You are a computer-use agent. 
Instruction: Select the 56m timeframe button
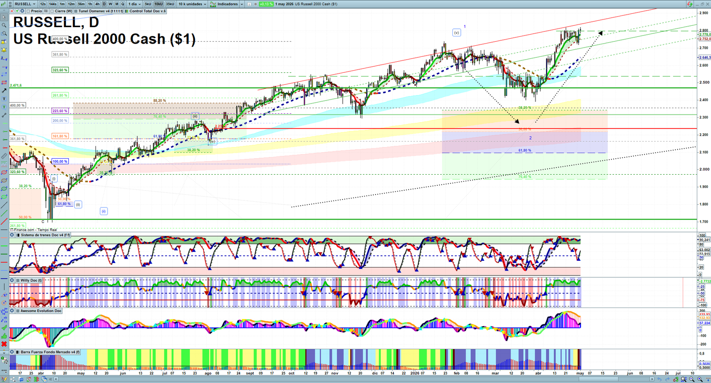pos(81,4)
